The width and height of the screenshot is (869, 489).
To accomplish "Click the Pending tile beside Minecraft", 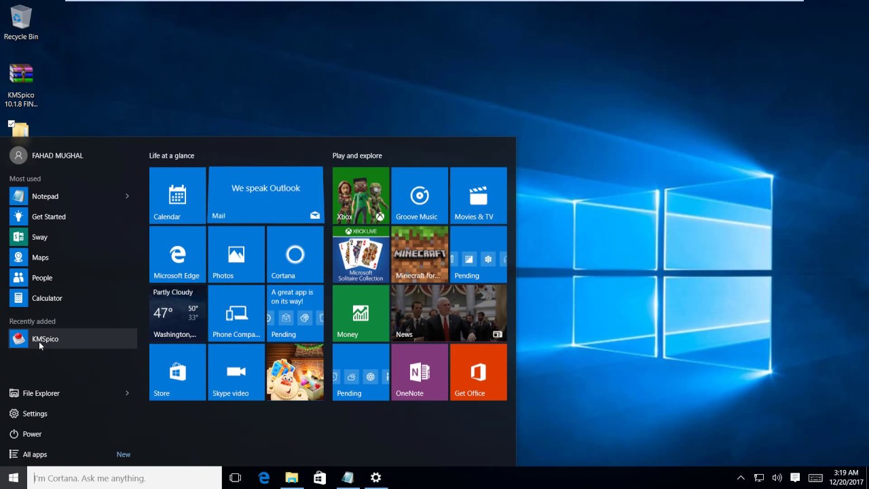I will tap(479, 254).
